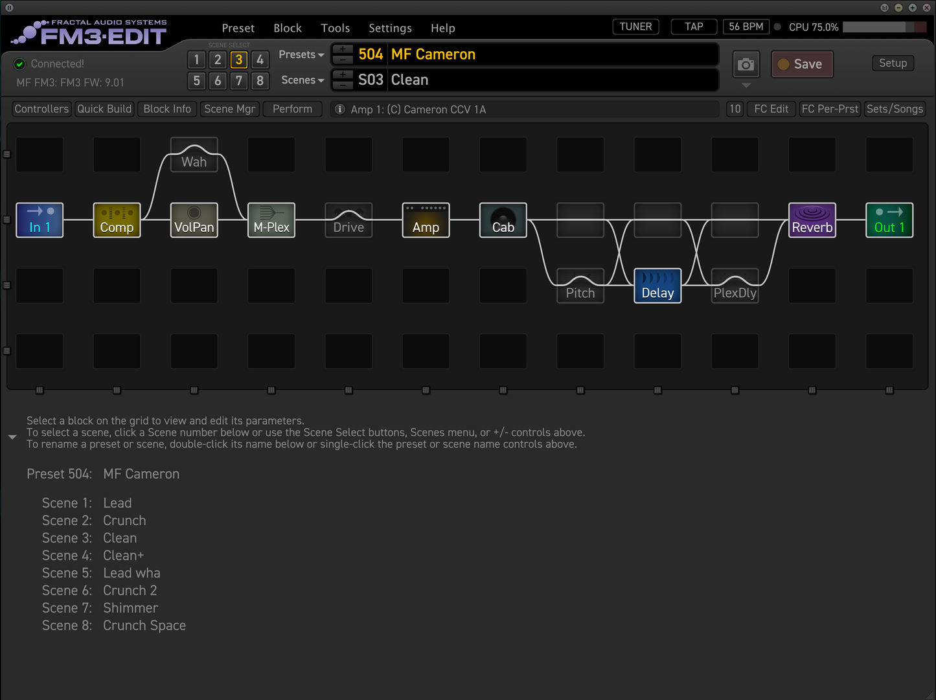Click the tempo indicator dot next to BPM

[777, 27]
